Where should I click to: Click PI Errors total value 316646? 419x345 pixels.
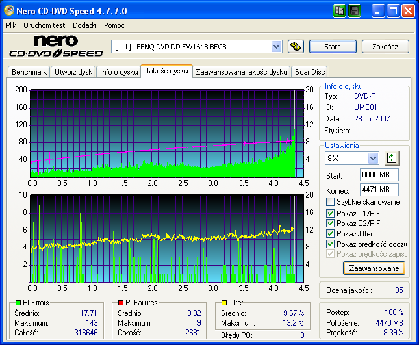pyautogui.click(x=86, y=333)
